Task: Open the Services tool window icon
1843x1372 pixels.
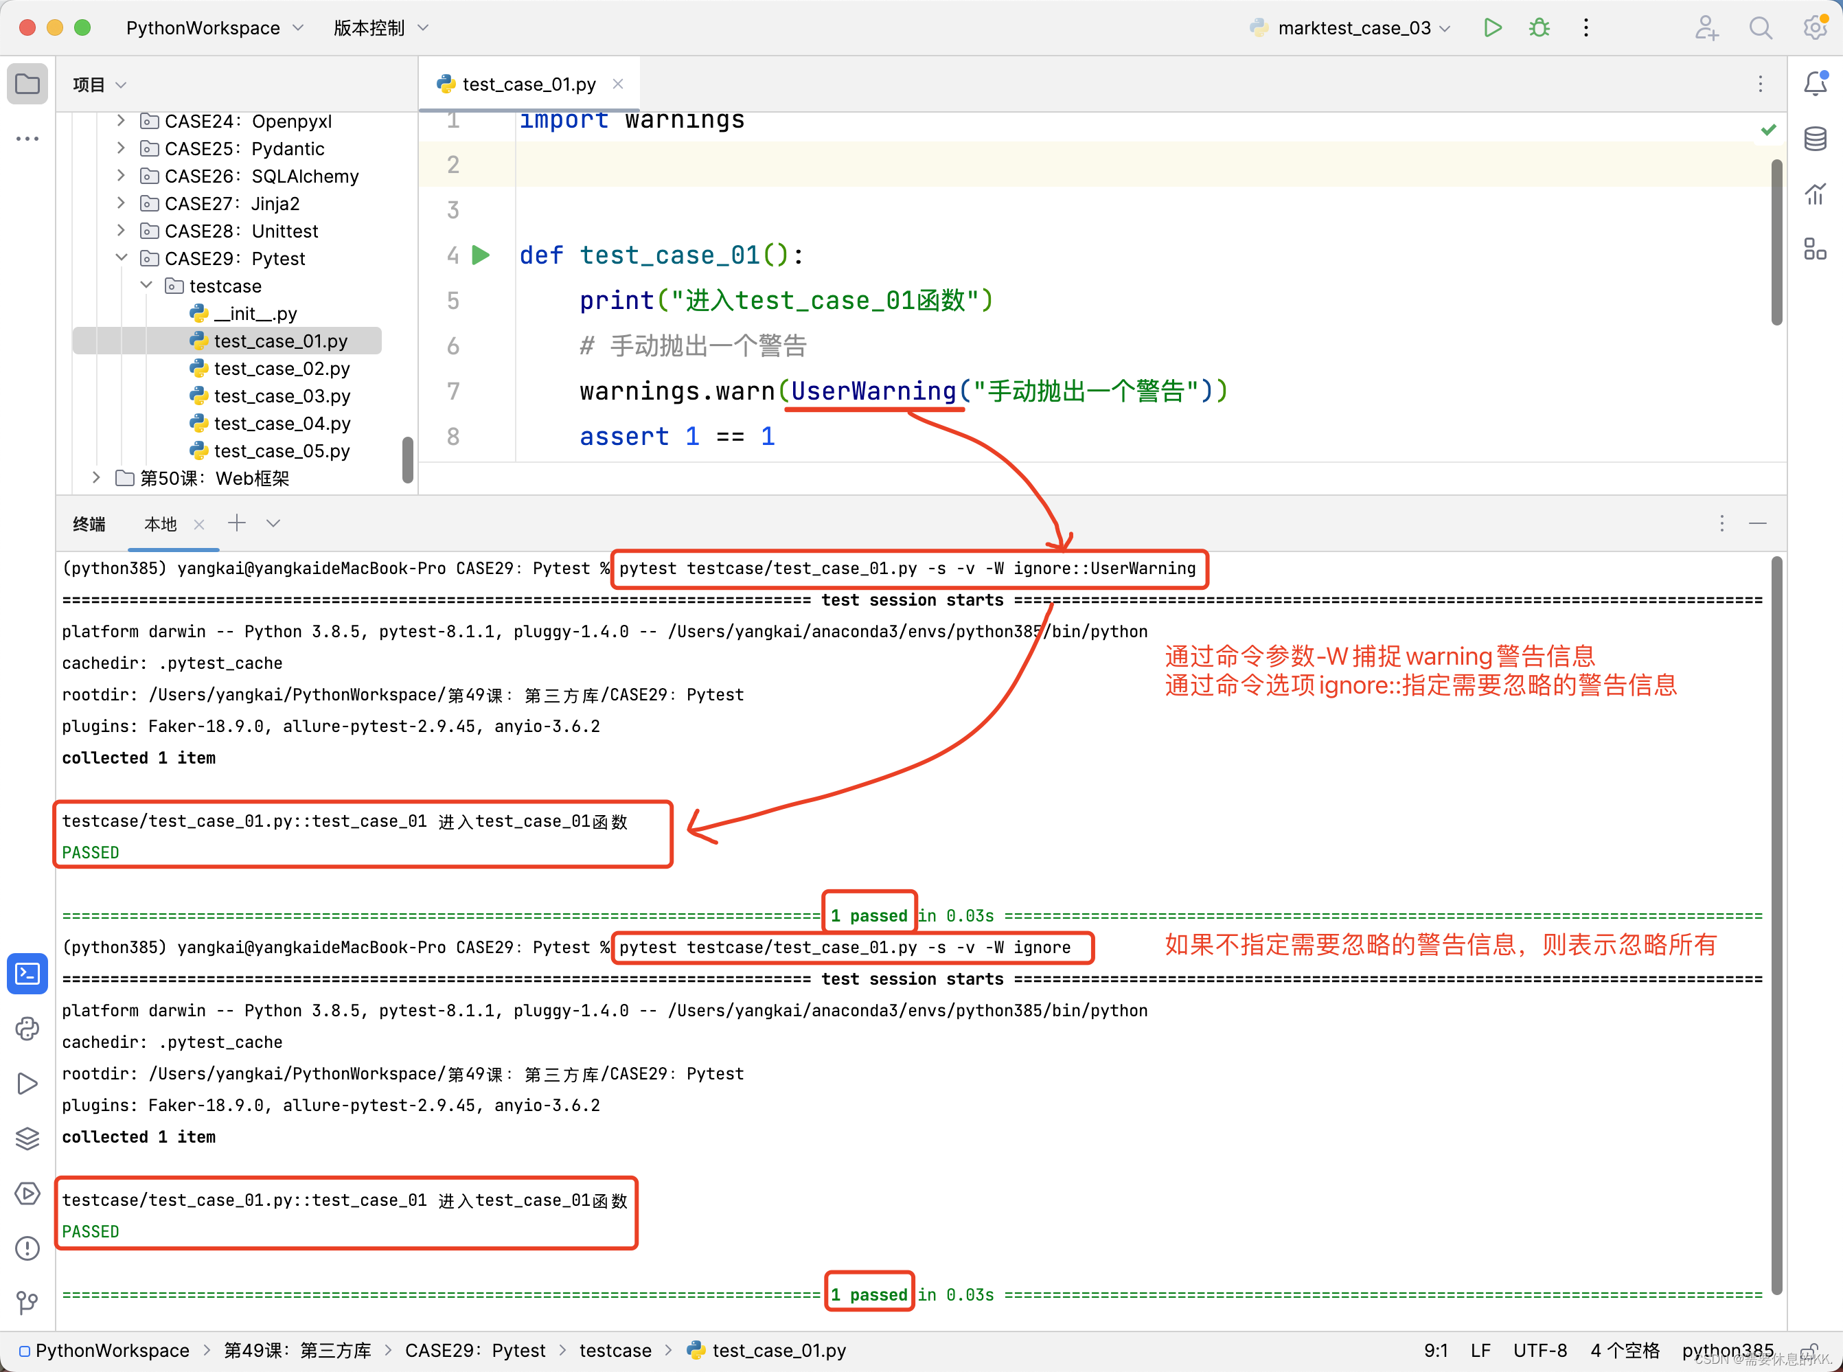Action: point(27,1193)
